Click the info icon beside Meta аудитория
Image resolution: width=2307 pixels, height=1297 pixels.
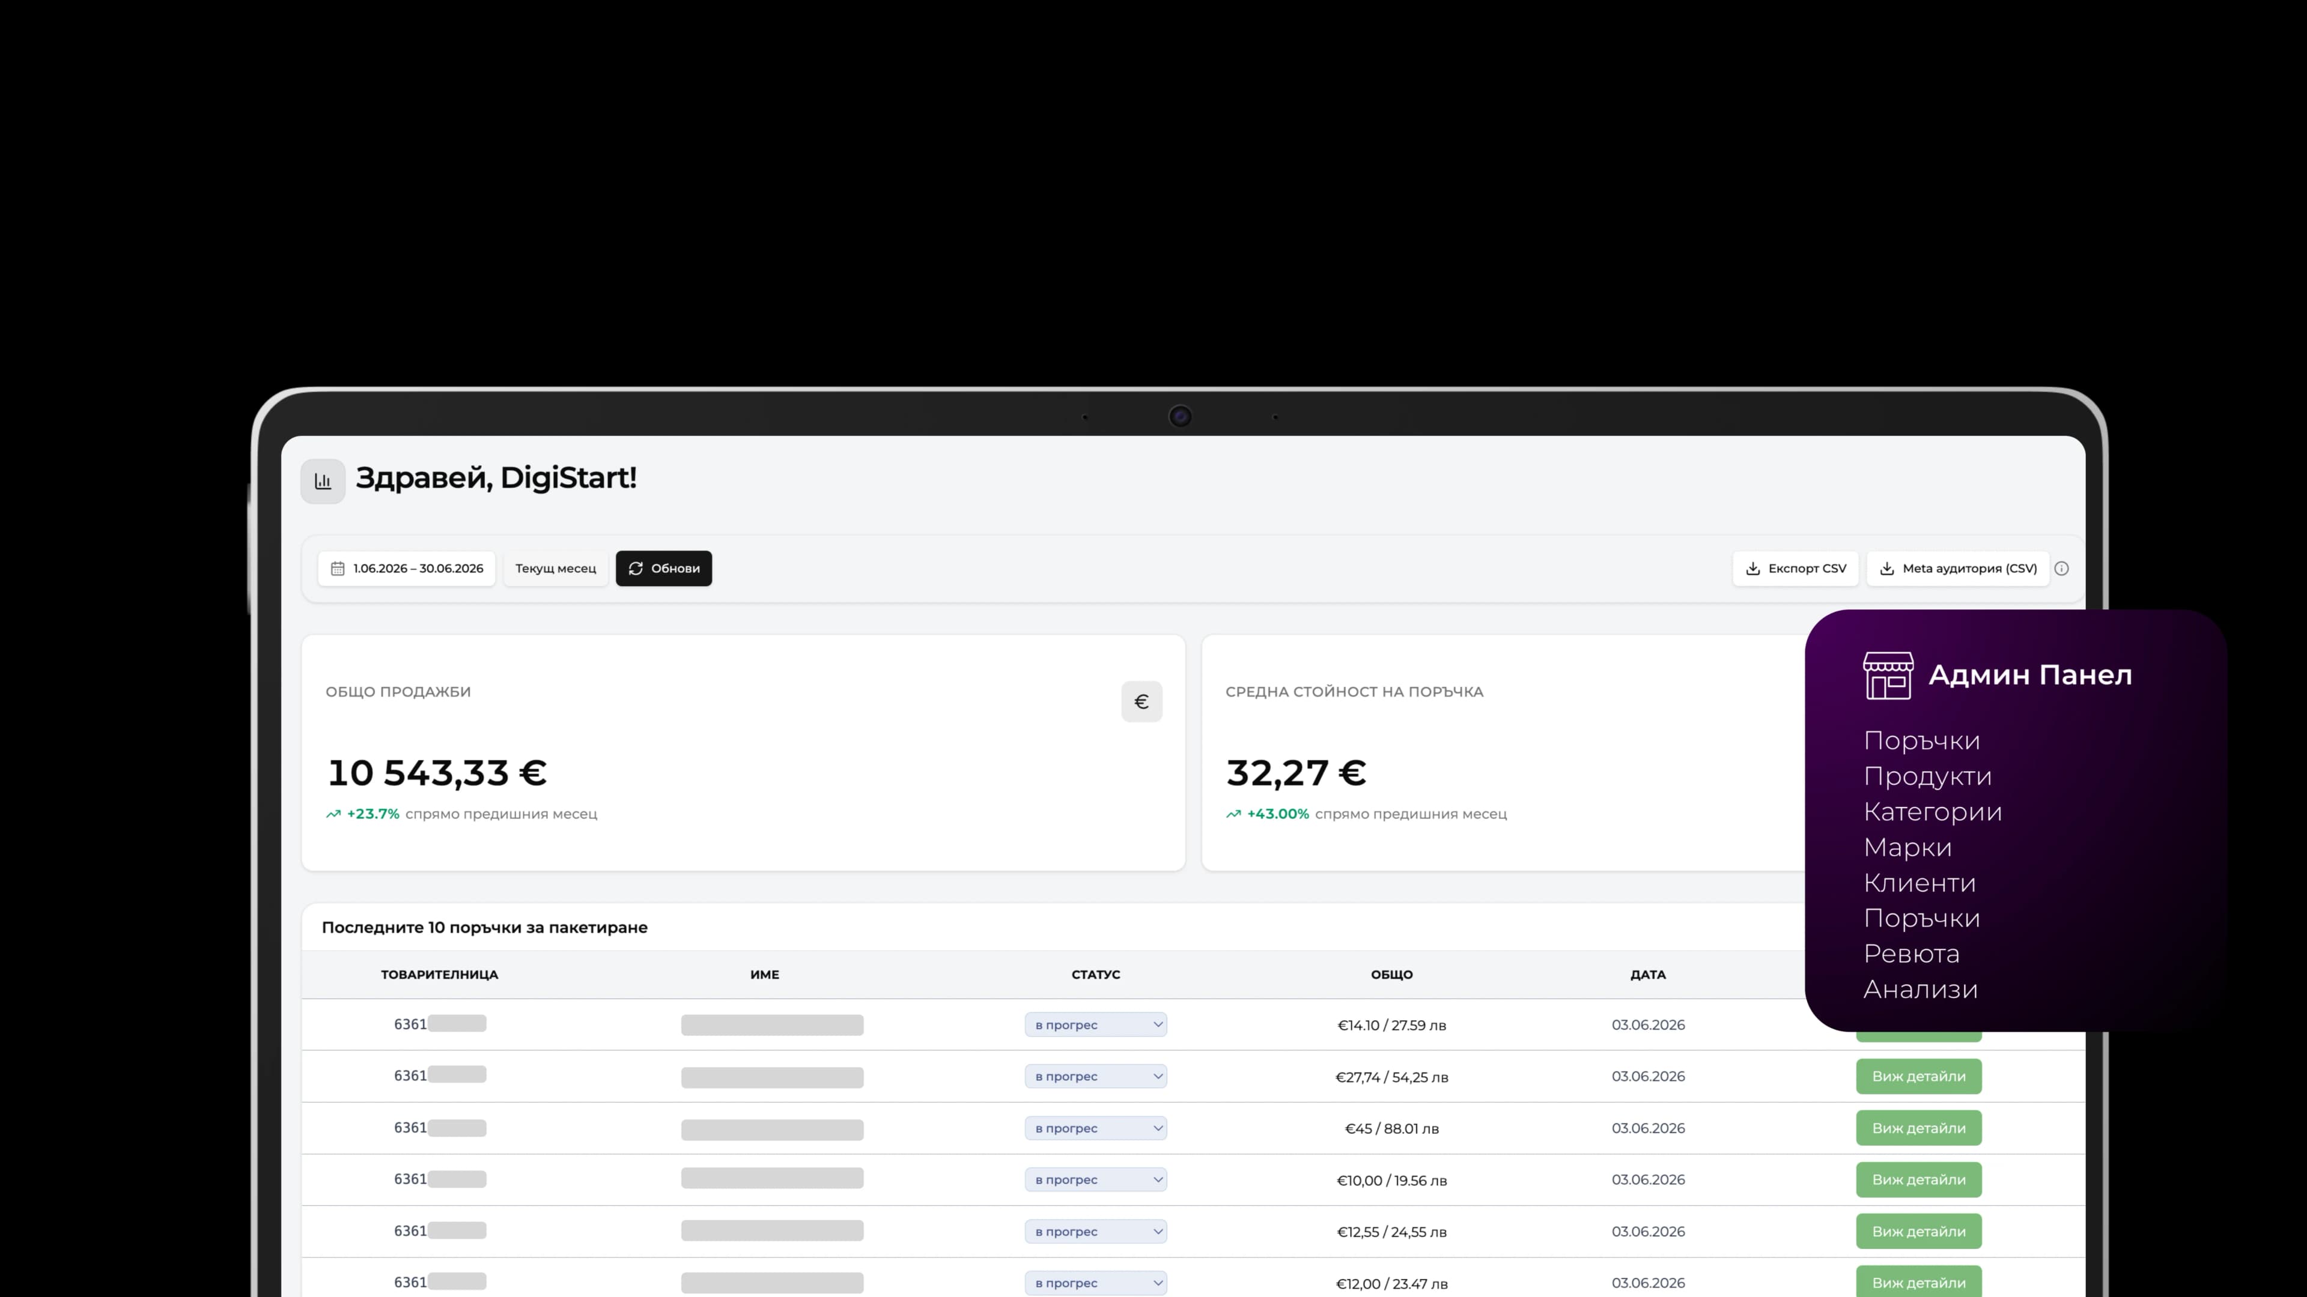pos(2062,569)
